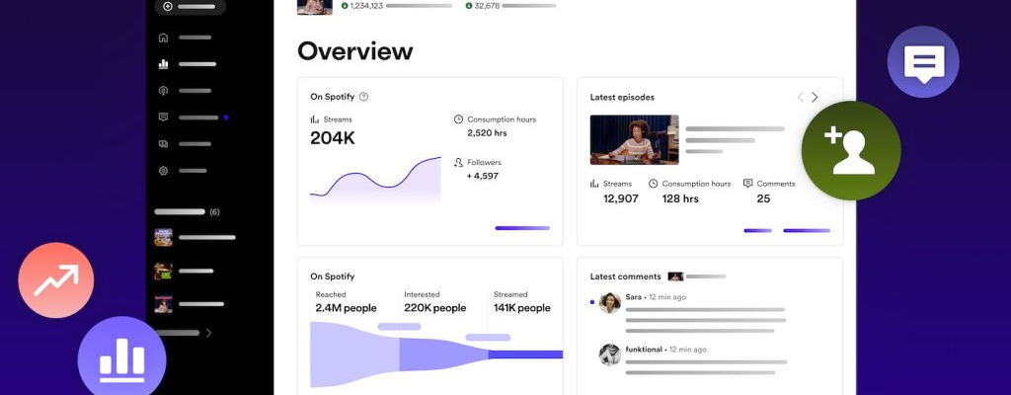
Task: Click the sidebar icon below the comments icon
Action: (x=163, y=144)
